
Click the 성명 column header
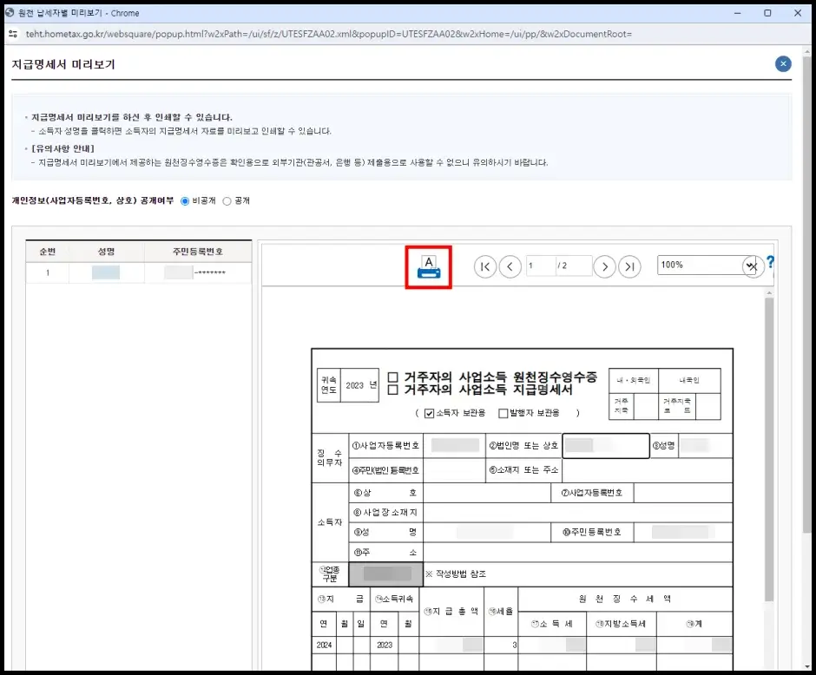106,252
